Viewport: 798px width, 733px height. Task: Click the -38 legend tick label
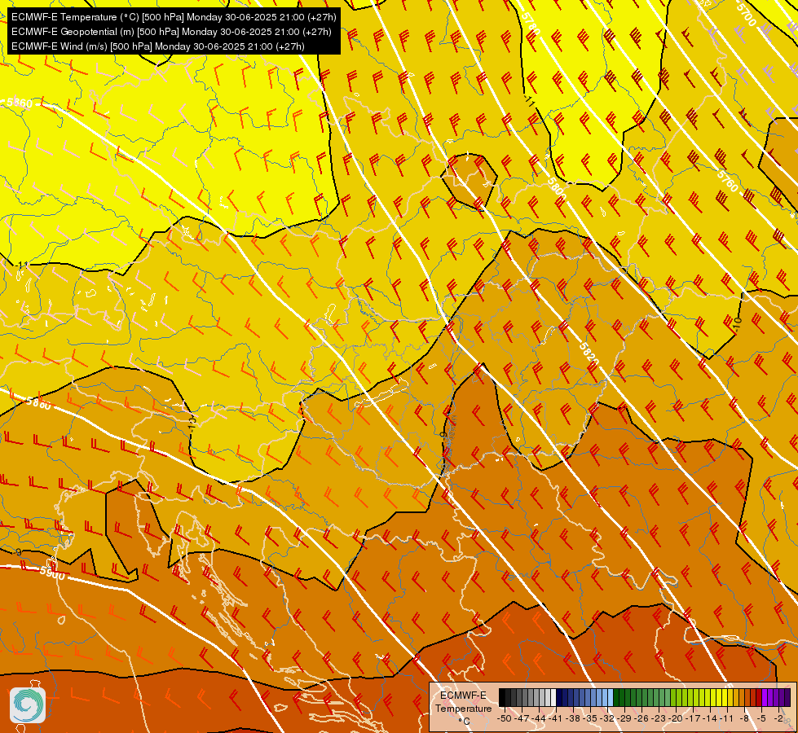(x=572, y=718)
